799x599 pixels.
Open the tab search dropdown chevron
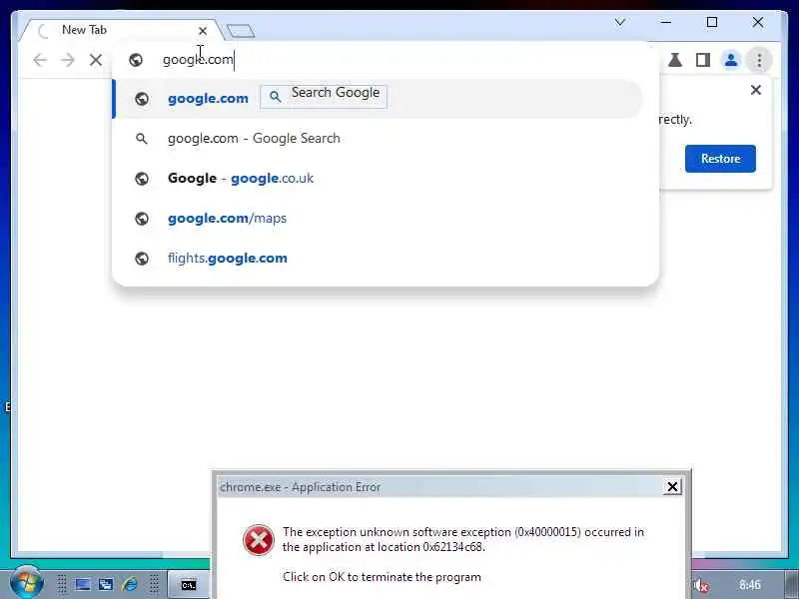tap(620, 22)
